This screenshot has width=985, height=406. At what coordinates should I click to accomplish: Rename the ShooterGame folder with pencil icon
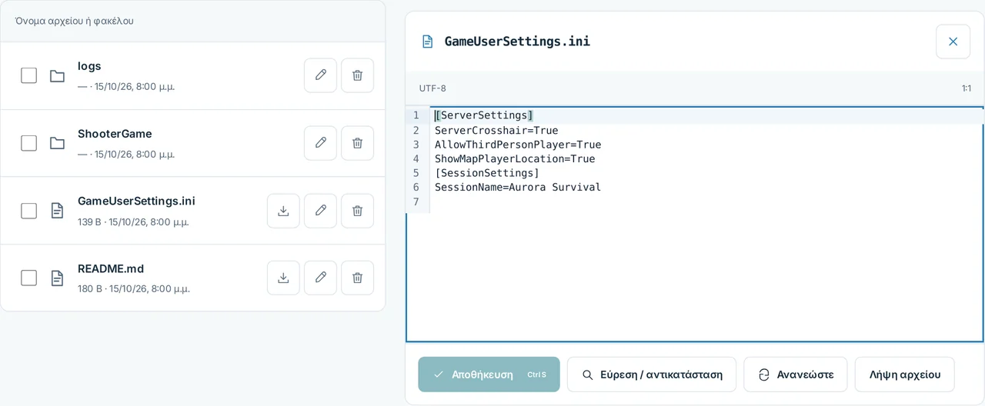pos(320,143)
